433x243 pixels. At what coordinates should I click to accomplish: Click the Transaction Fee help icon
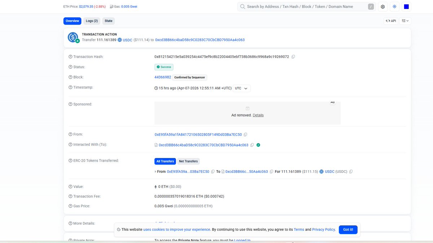[x=70, y=197]
